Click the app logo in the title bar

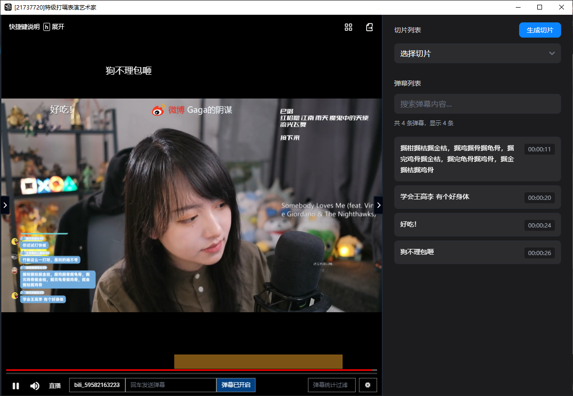point(7,7)
